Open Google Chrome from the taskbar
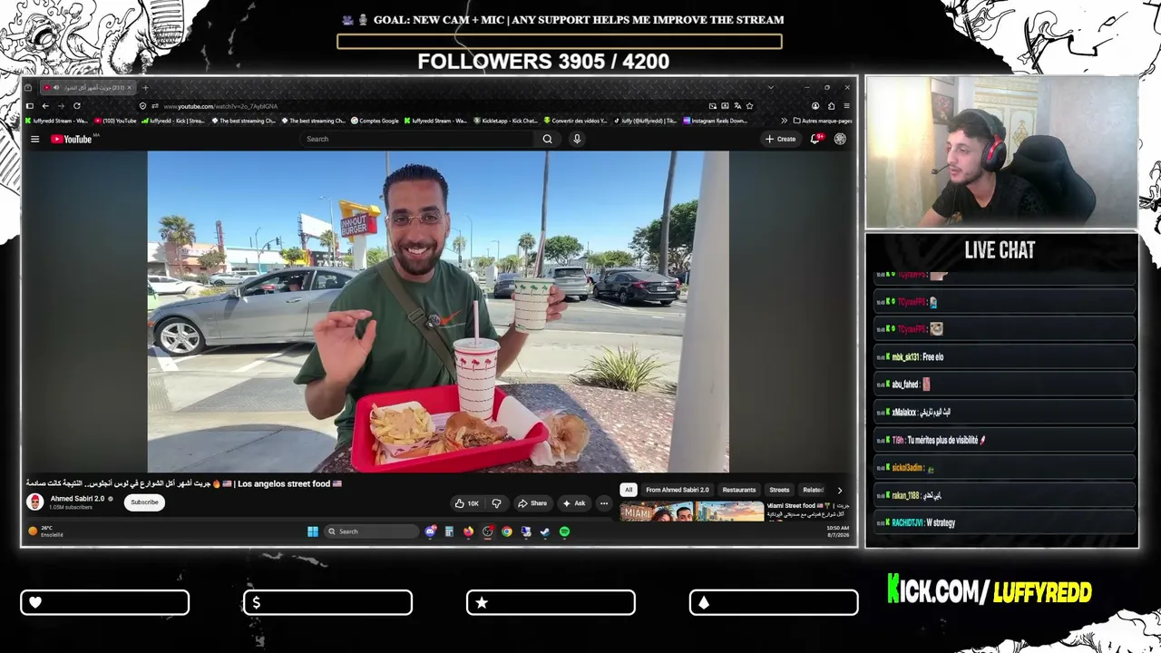1161x653 pixels. [507, 531]
